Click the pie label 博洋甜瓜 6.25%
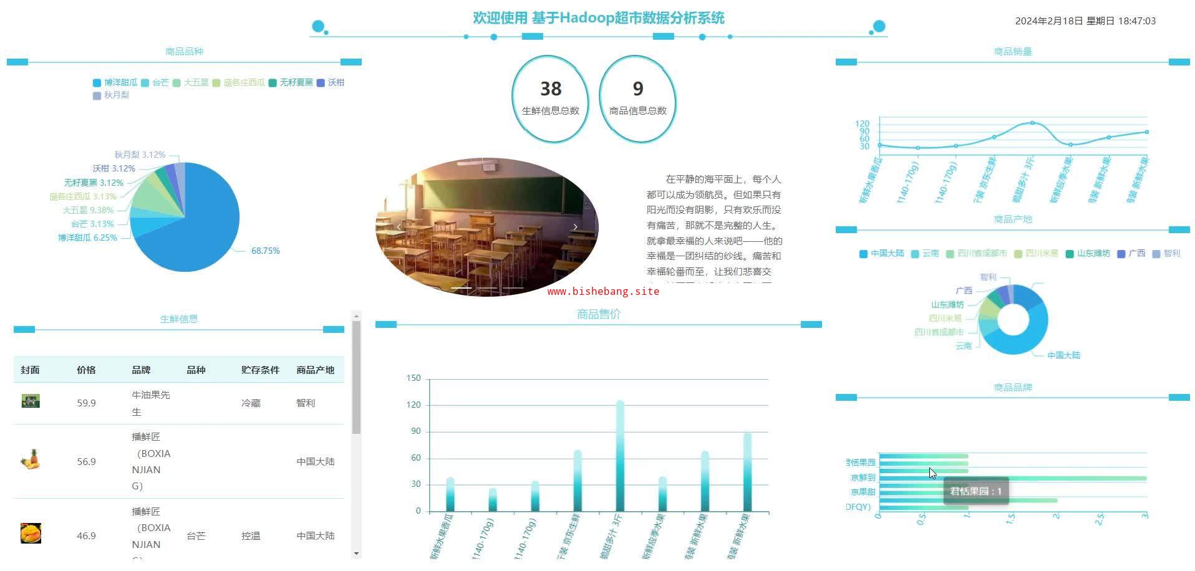1195x571 pixels. tap(87, 238)
